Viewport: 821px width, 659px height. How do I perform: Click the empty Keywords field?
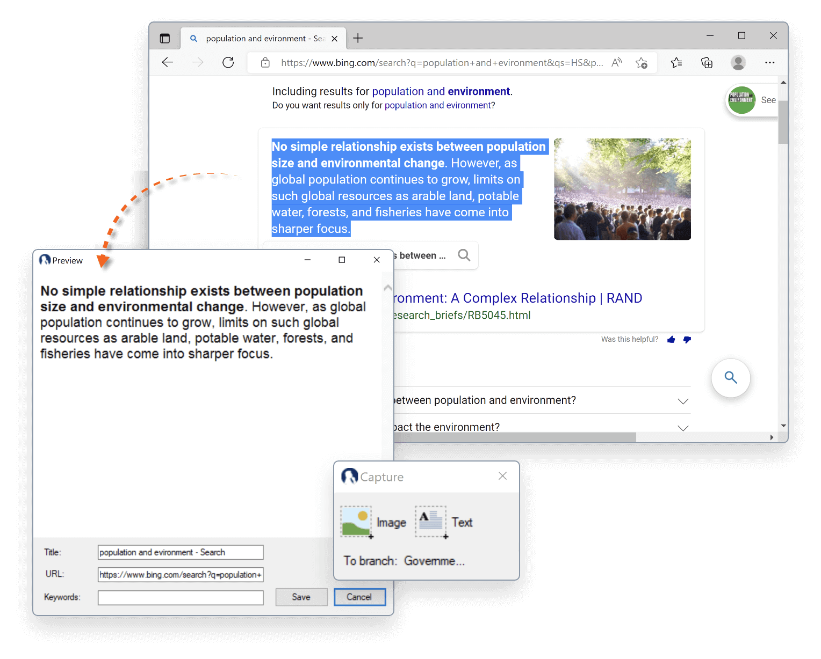181,597
